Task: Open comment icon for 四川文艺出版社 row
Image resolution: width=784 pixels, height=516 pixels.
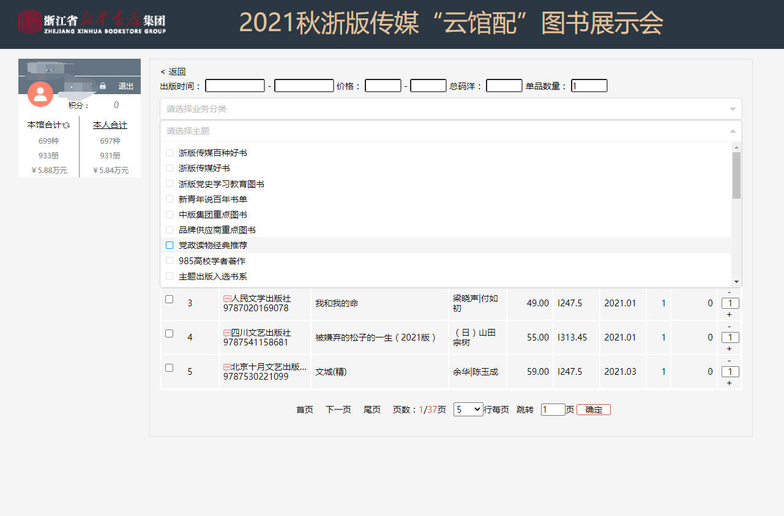Action: [x=227, y=333]
